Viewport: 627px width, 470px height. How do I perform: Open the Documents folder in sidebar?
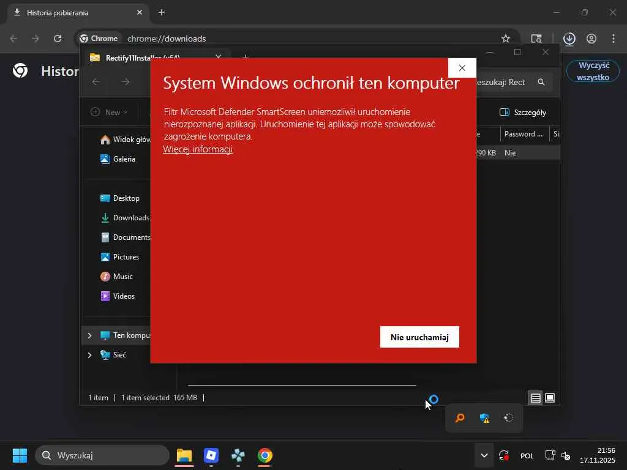pos(125,237)
